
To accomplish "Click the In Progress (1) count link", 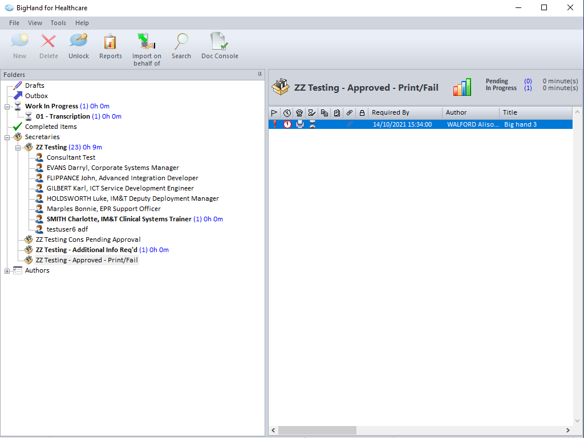I will 528,88.
